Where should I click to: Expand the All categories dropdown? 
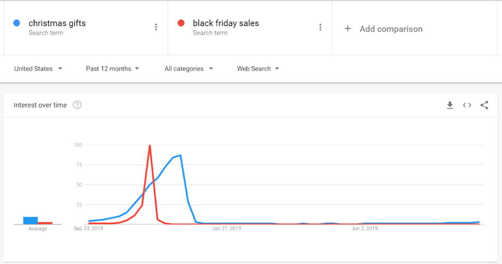189,69
